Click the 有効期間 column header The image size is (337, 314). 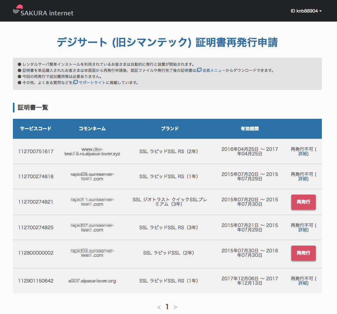(x=249, y=129)
